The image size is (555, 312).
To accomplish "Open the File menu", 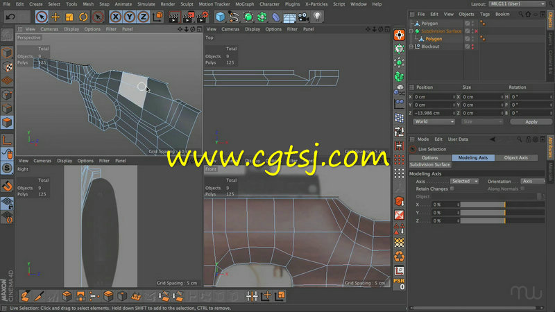I will pos(7,4).
